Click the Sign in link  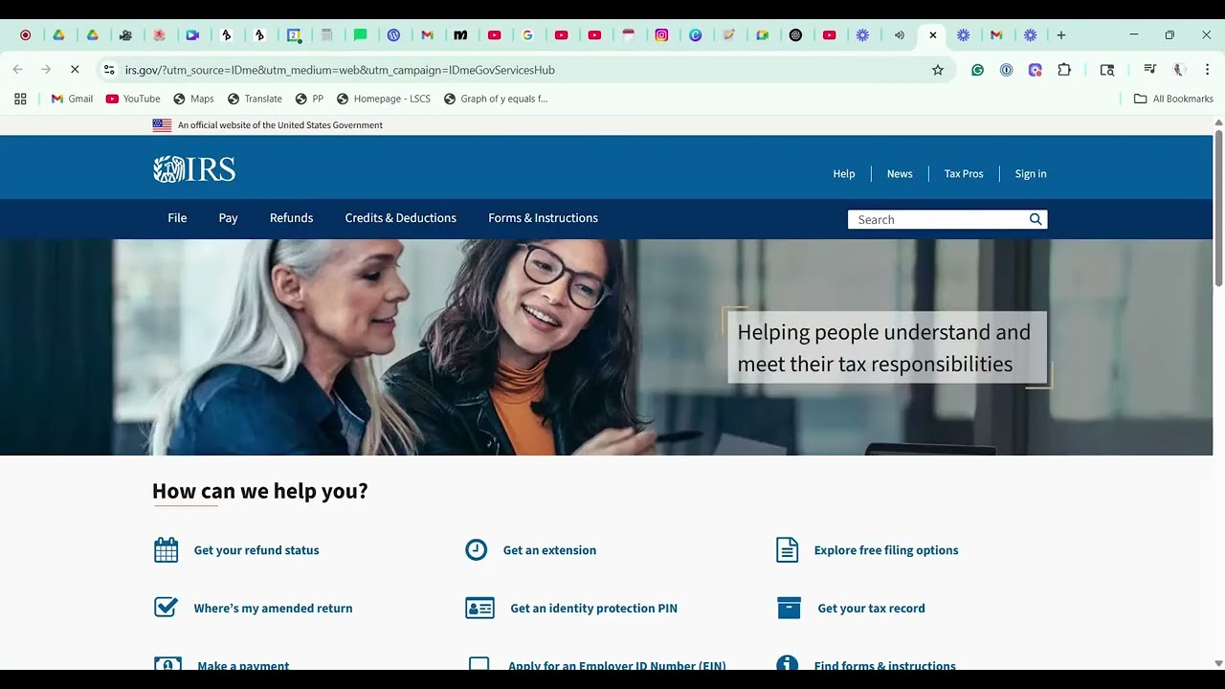coord(1031,173)
